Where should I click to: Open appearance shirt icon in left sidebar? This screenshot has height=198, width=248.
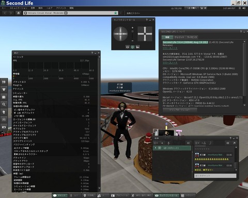pyautogui.click(x=4, y=89)
